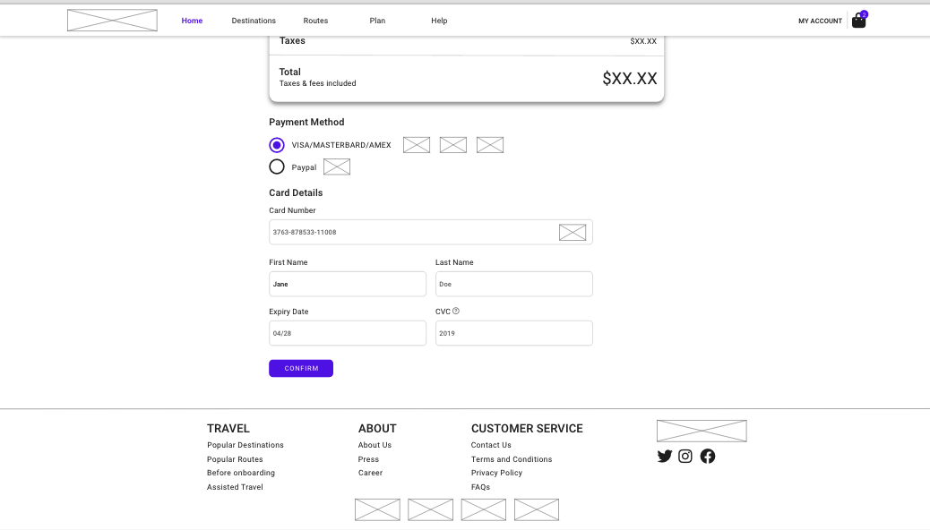Open the Twitter social icon in footer
Image resolution: width=930 pixels, height=530 pixels.
(664, 456)
